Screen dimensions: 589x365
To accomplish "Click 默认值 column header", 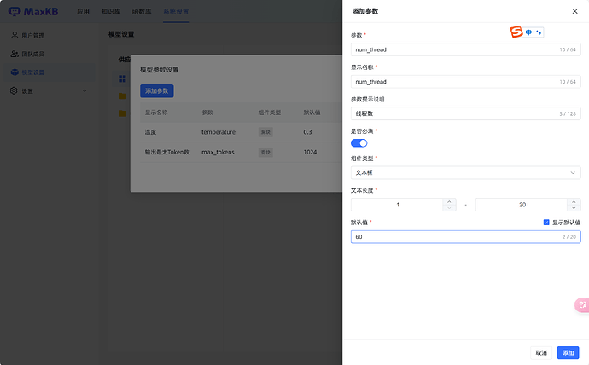I will coord(312,113).
